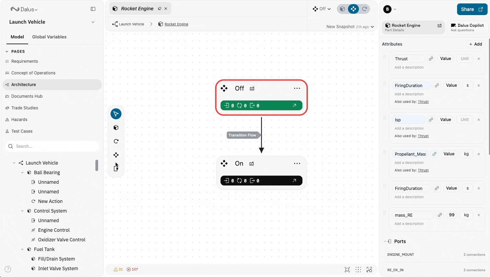490x277 pixels.
Task: Toggle the dotted grid icon in bottom bar
Action: [358, 269]
